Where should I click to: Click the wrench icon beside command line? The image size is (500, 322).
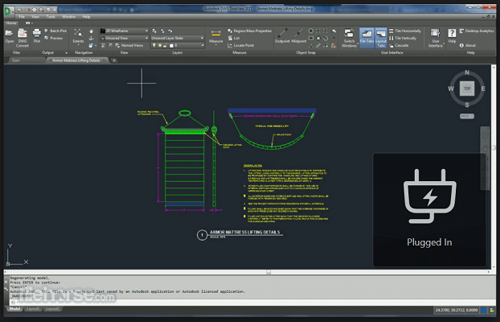(6, 288)
